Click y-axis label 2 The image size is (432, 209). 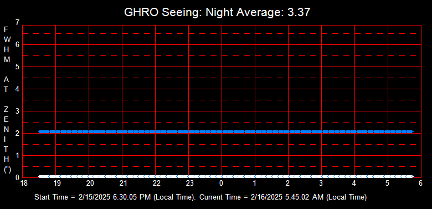click(18, 133)
